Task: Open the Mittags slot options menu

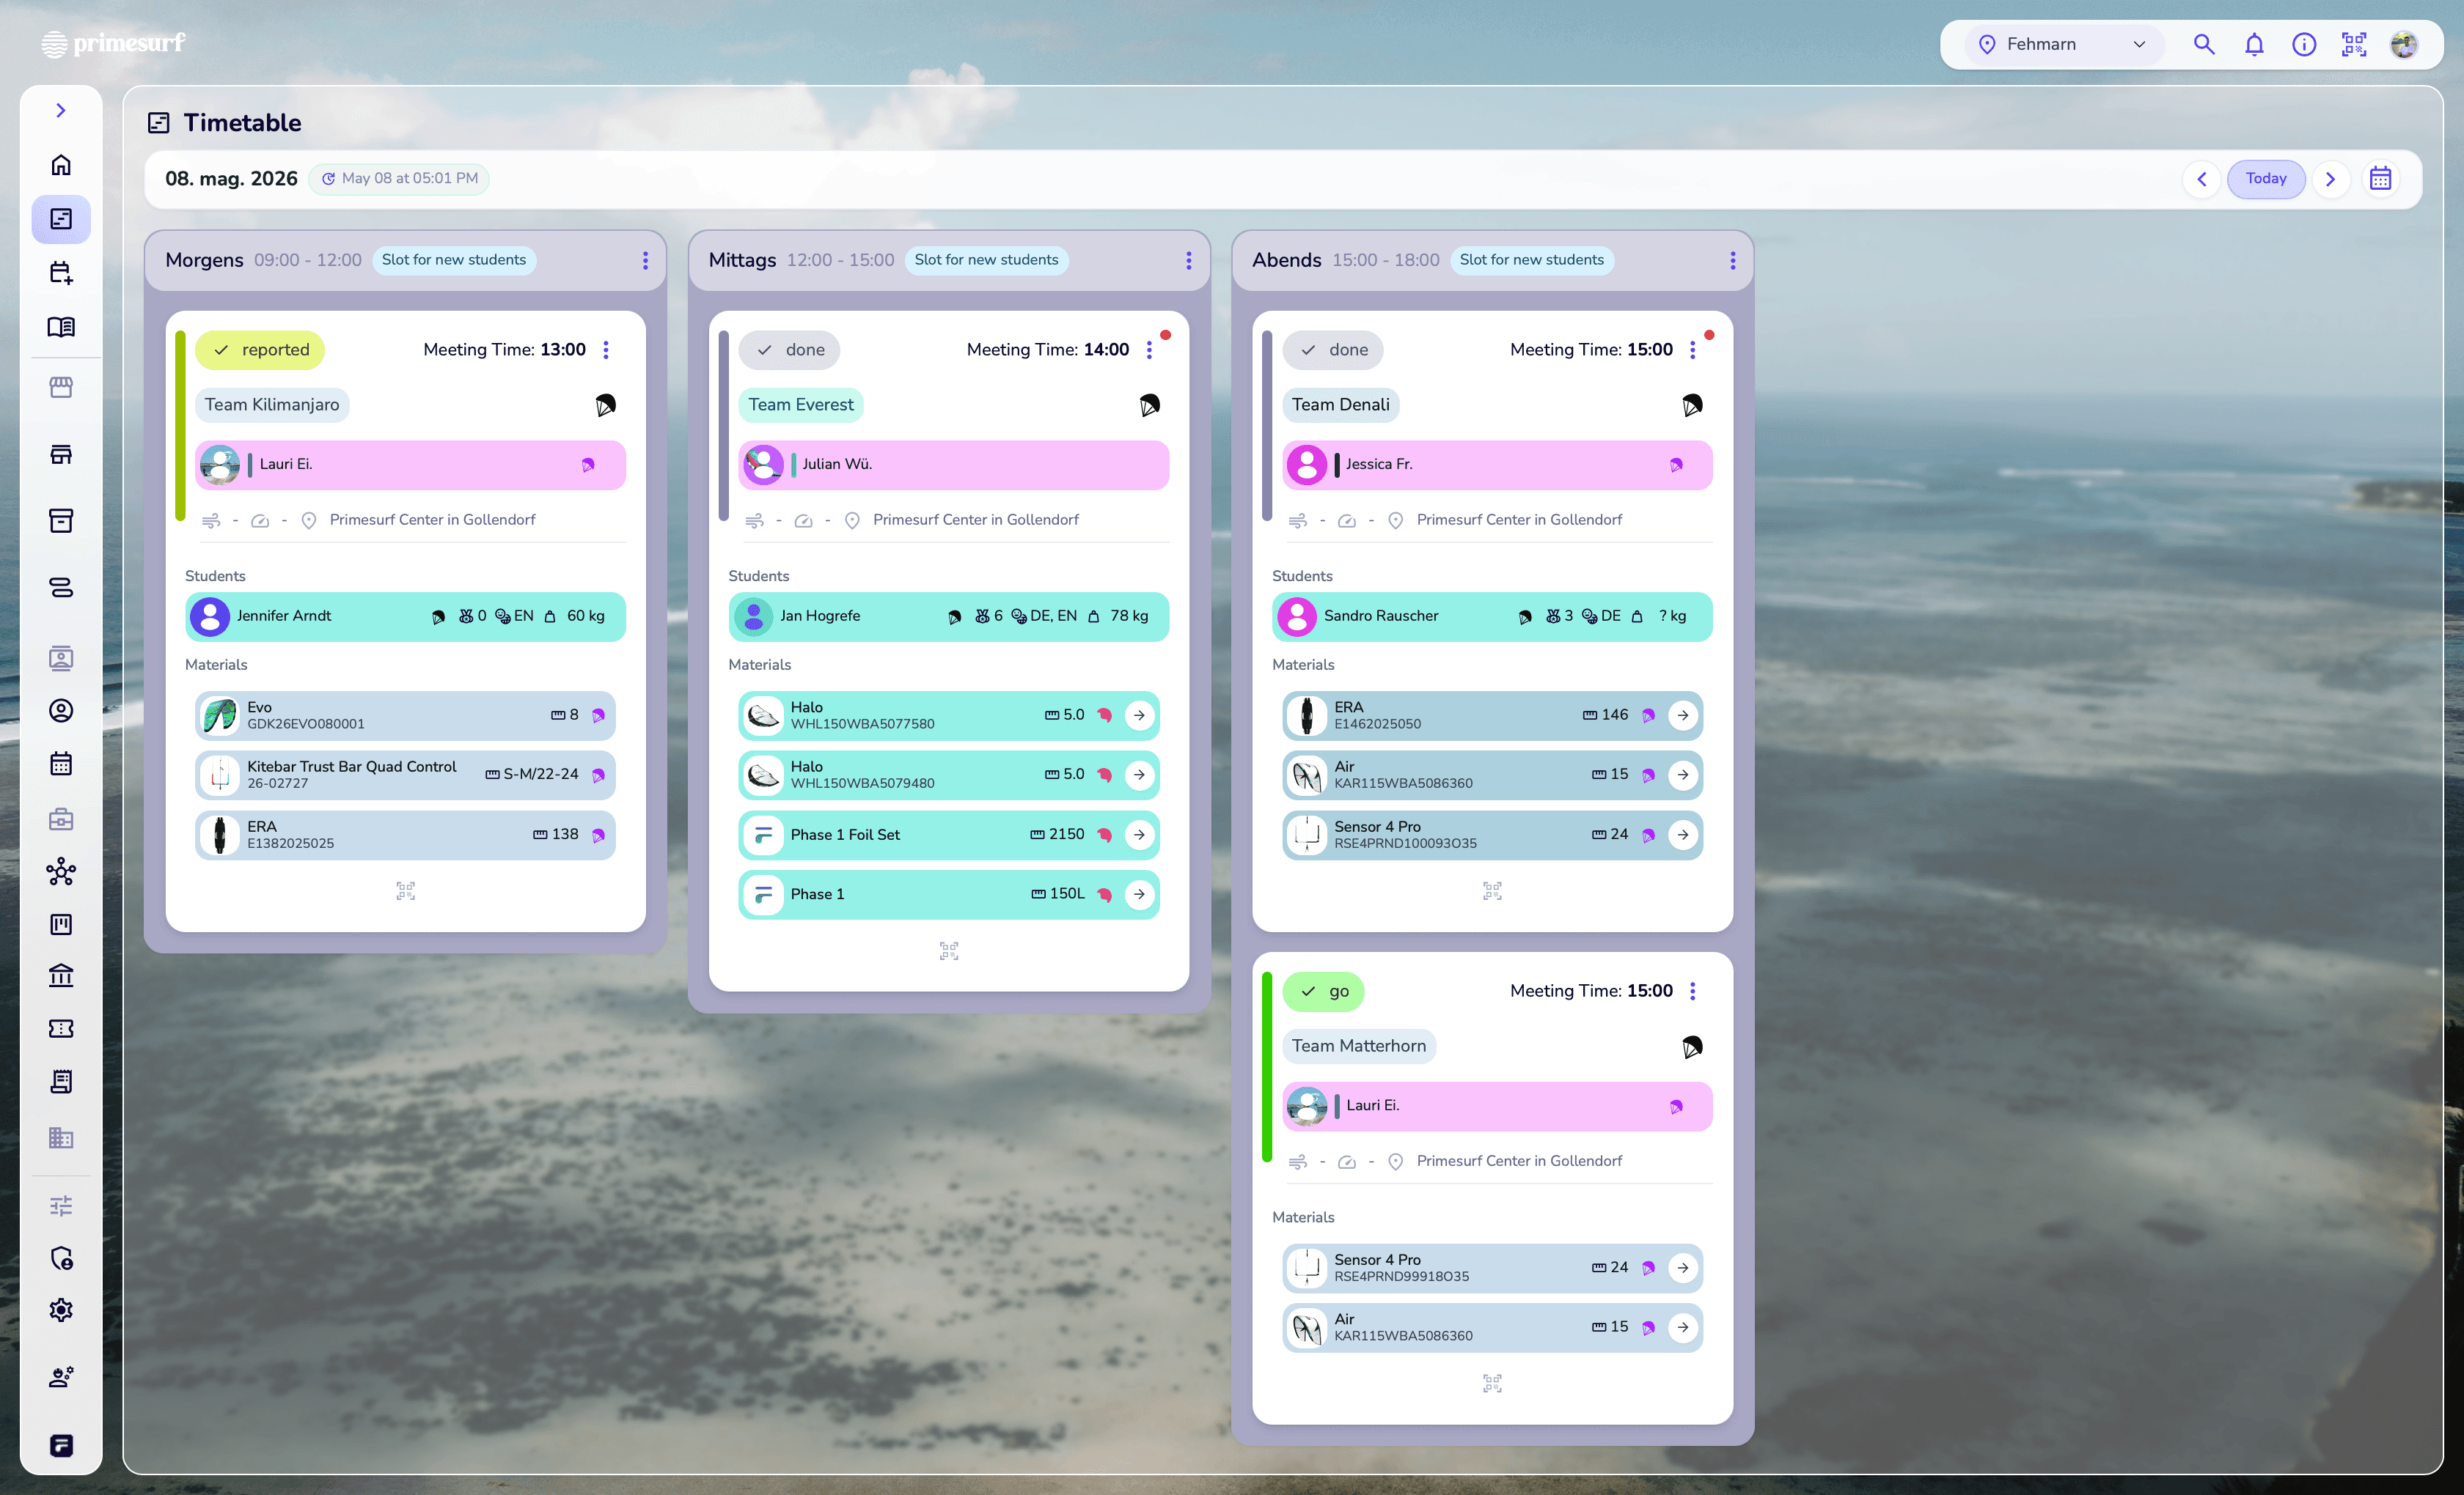Action: click(x=1188, y=260)
